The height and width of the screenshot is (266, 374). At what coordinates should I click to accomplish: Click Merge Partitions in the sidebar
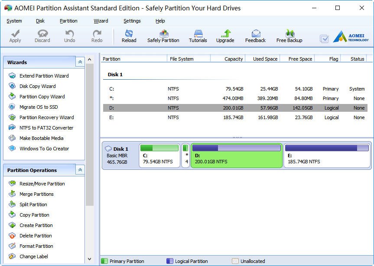(36, 194)
